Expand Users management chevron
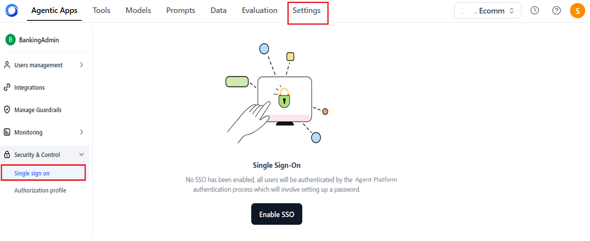Screen dimensions: 590x241 tap(82, 65)
